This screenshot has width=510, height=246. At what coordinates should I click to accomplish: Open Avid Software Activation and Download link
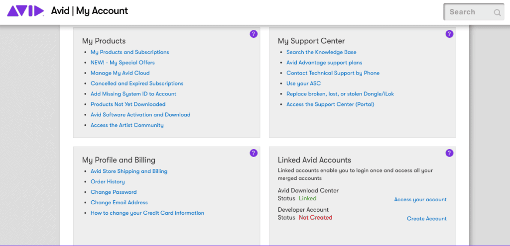140,115
